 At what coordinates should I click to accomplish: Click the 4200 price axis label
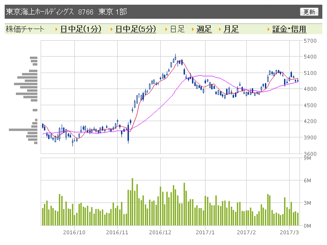[310, 121]
